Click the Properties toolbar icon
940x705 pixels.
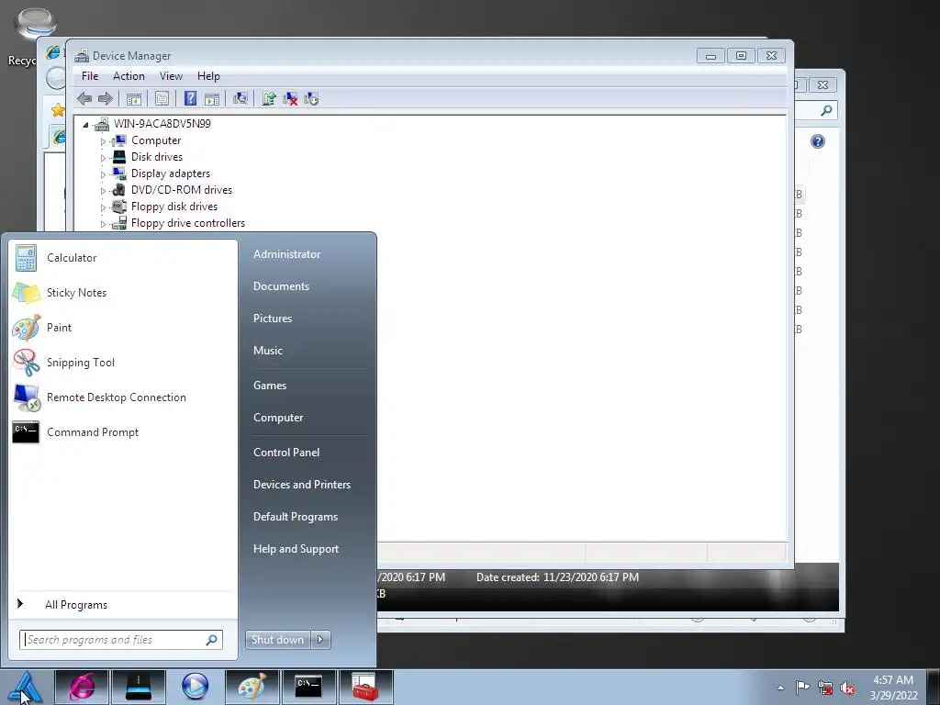[162, 99]
